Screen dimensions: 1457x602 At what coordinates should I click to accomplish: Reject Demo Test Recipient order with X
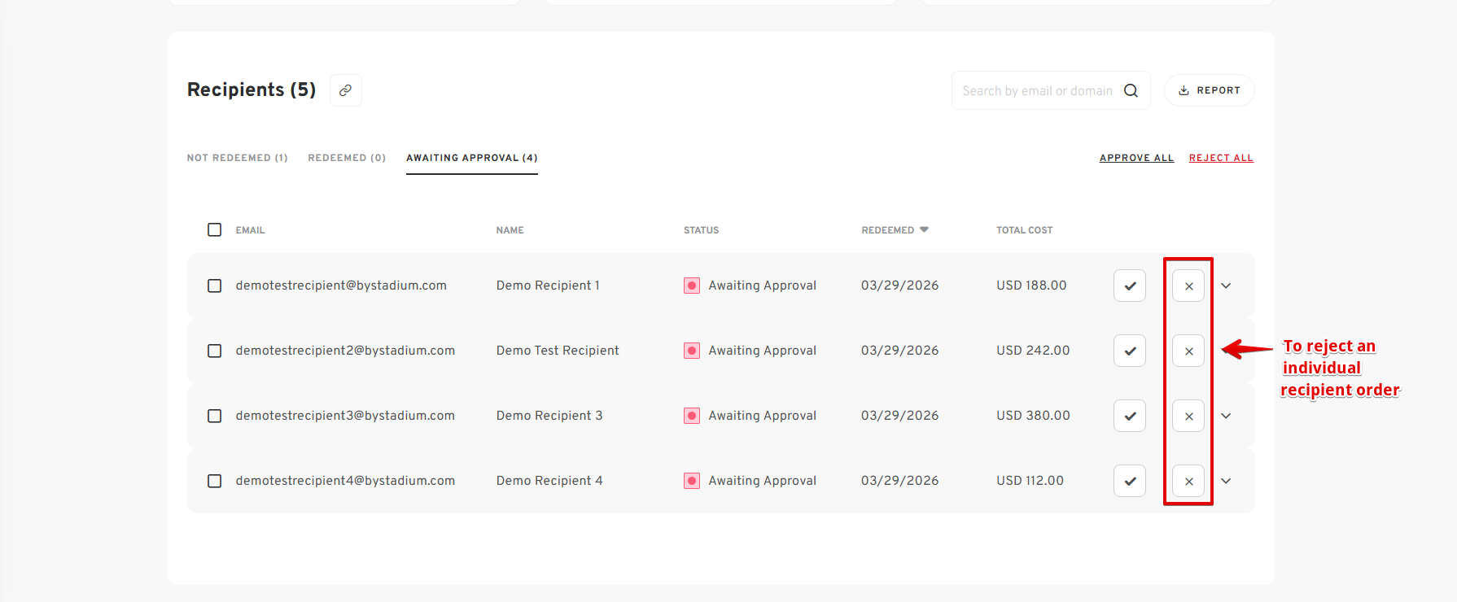[x=1188, y=351]
